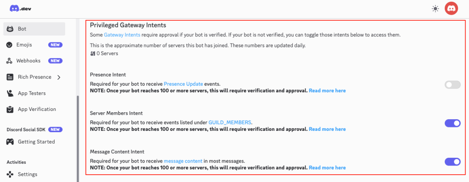Disable the Server Members Intent toggle
This screenshot has height=182, width=469.
click(x=452, y=123)
